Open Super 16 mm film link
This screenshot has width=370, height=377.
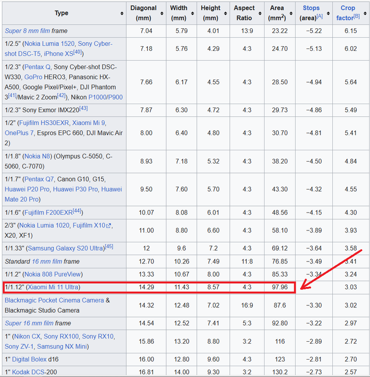(x=29, y=323)
